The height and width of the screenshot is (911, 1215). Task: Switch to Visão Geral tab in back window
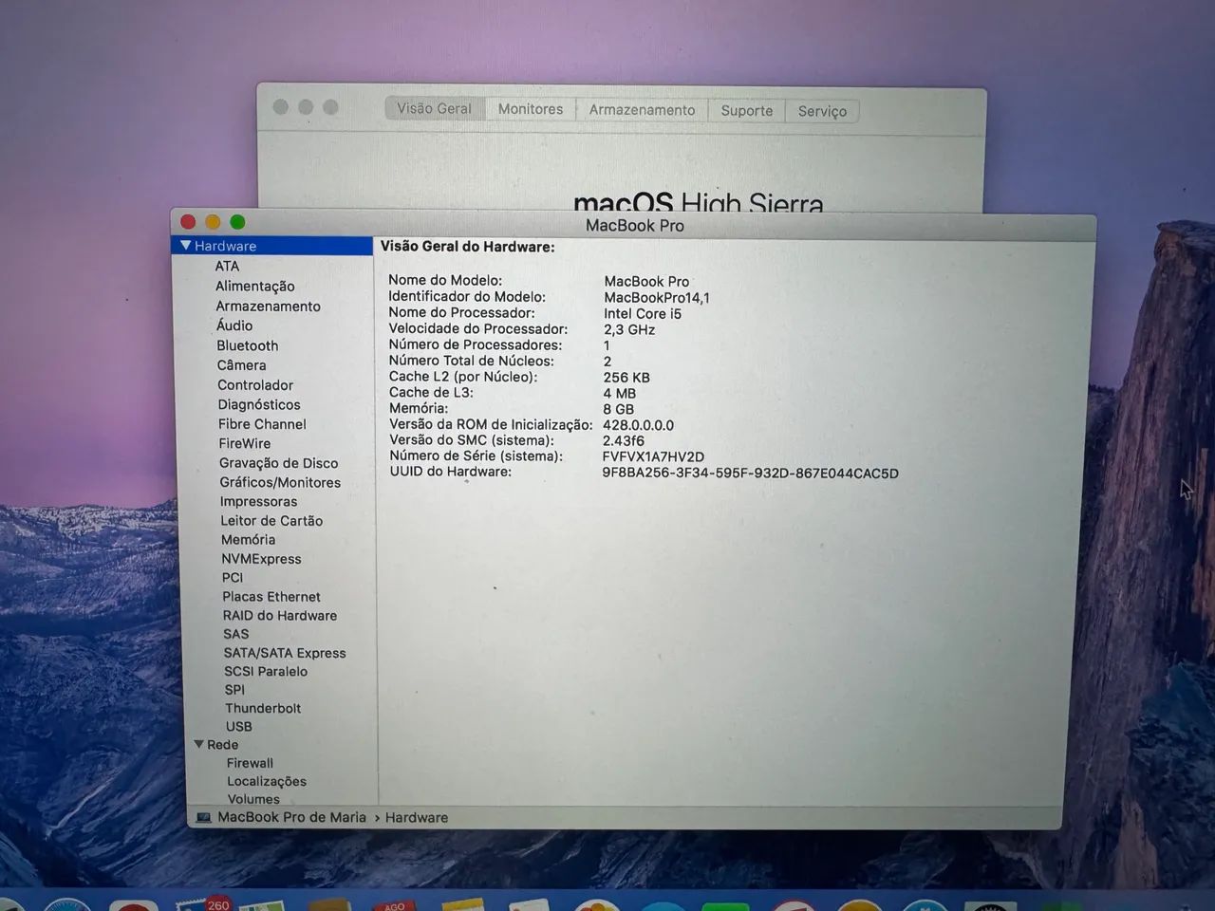tap(435, 108)
